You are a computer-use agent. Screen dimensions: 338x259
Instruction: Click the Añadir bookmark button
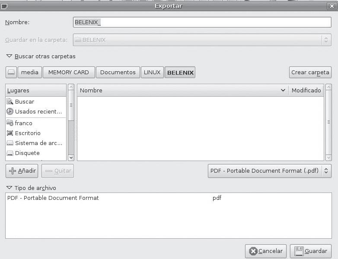[x=22, y=171]
